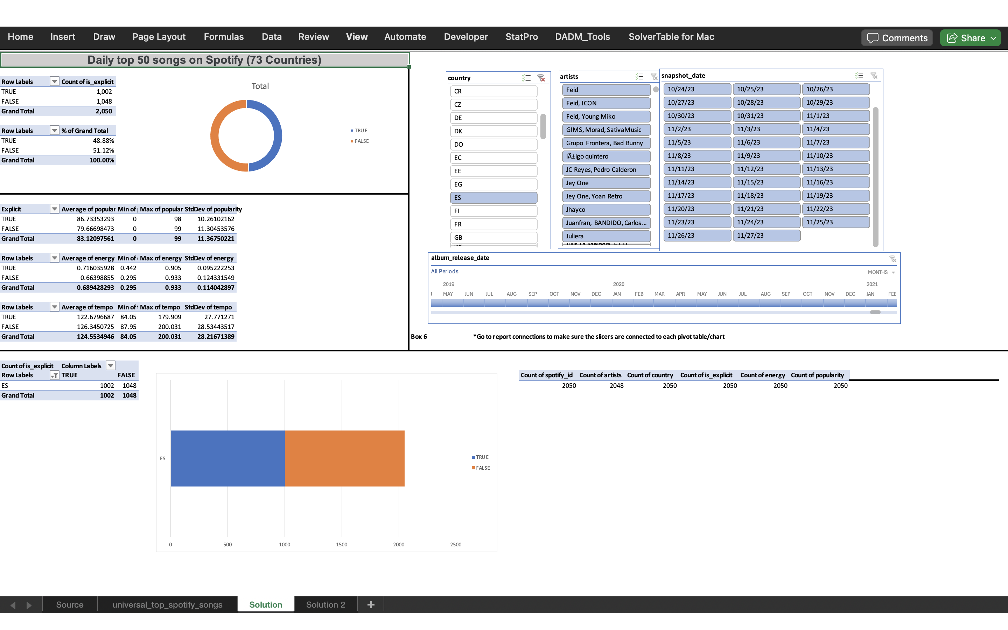This screenshot has height=630, width=1008.
Task: Toggle 11/27/23 in snapshot_date slicer
Action: pyautogui.click(x=766, y=236)
